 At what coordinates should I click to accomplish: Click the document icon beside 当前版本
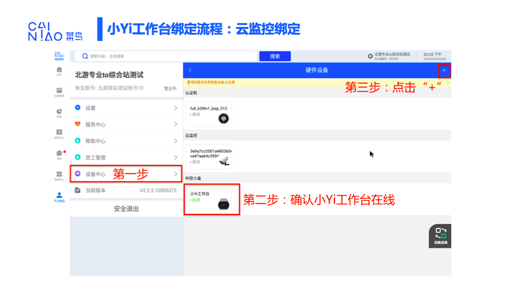pos(78,190)
